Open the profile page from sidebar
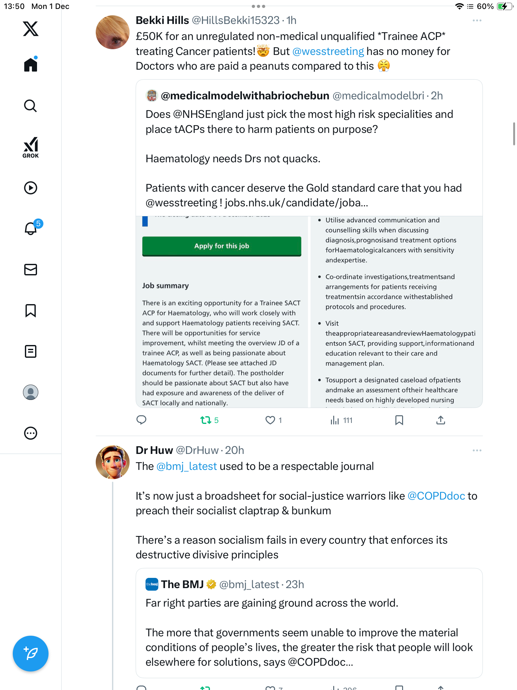This screenshot has width=517, height=690. 31,392
